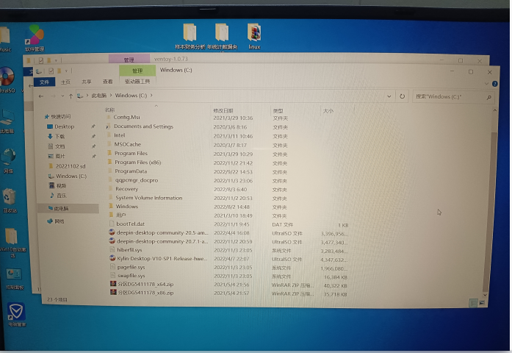
Task: Open quick access toolbar customize dropdown
Action: [66, 71]
